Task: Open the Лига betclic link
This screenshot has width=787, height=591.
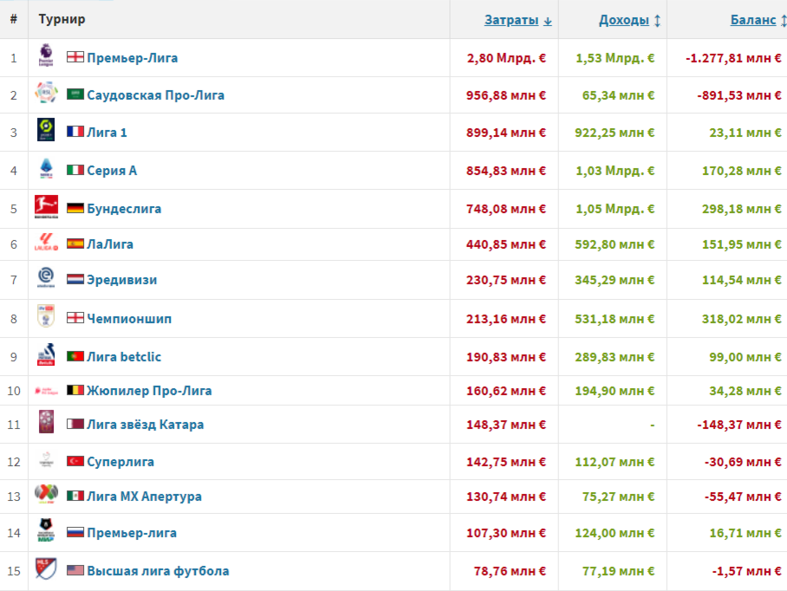Action: pos(124,357)
